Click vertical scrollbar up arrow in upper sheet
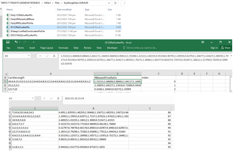 pos(231,74)
